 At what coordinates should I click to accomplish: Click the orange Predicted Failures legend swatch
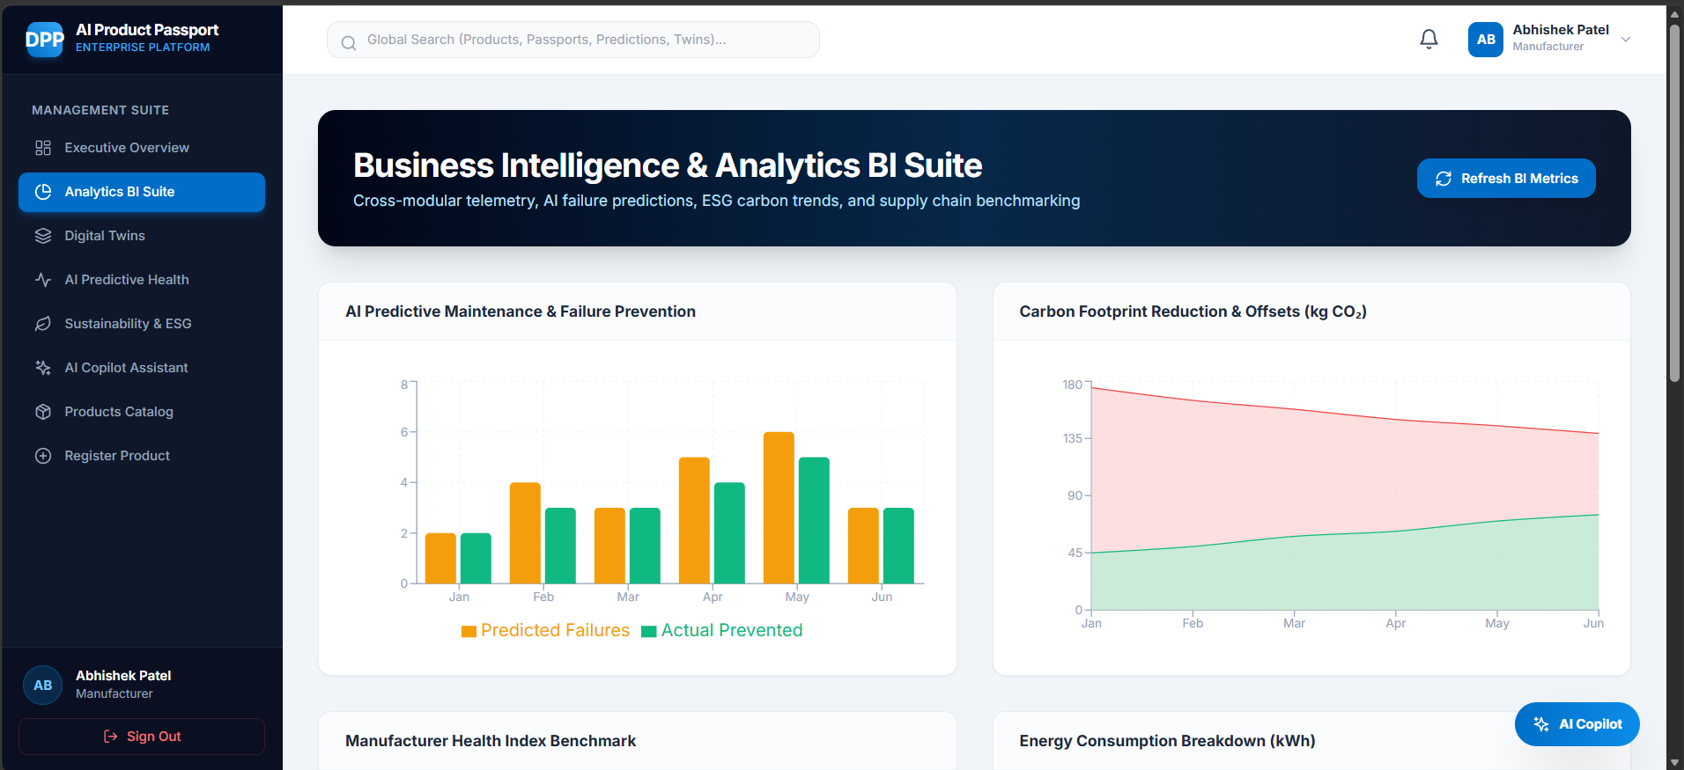(x=469, y=631)
